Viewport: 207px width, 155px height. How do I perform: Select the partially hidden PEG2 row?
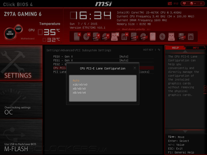[60, 64]
